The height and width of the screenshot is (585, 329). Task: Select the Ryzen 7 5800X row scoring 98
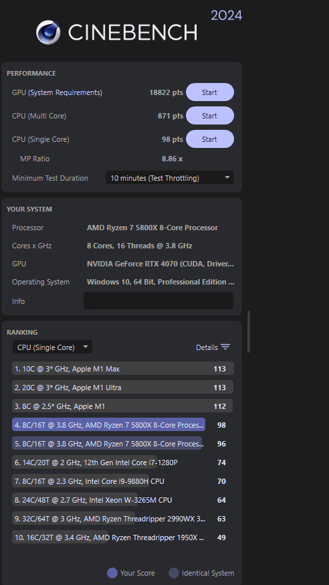(x=123, y=424)
